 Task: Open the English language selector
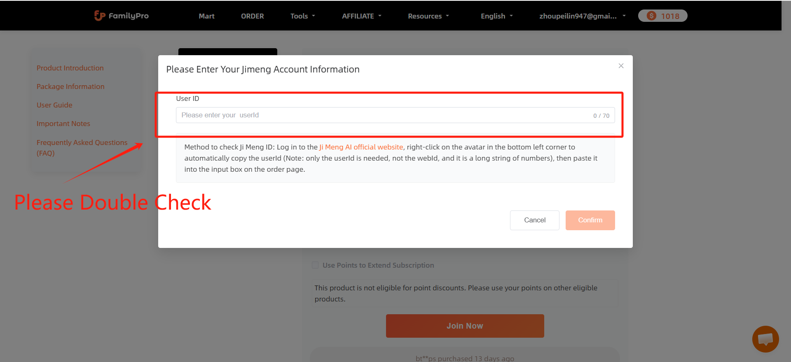click(x=497, y=16)
